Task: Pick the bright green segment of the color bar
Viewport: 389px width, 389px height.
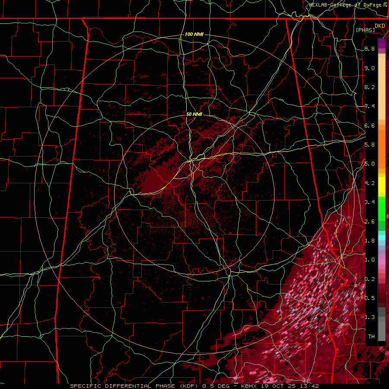Action: 382,209
